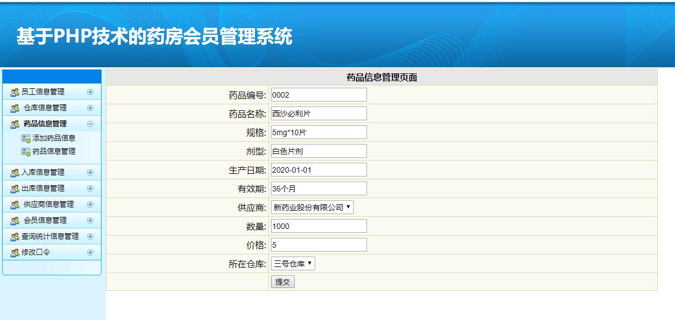Expand 会员信息管理 with its plus button
The image size is (675, 320).
pyautogui.click(x=91, y=221)
